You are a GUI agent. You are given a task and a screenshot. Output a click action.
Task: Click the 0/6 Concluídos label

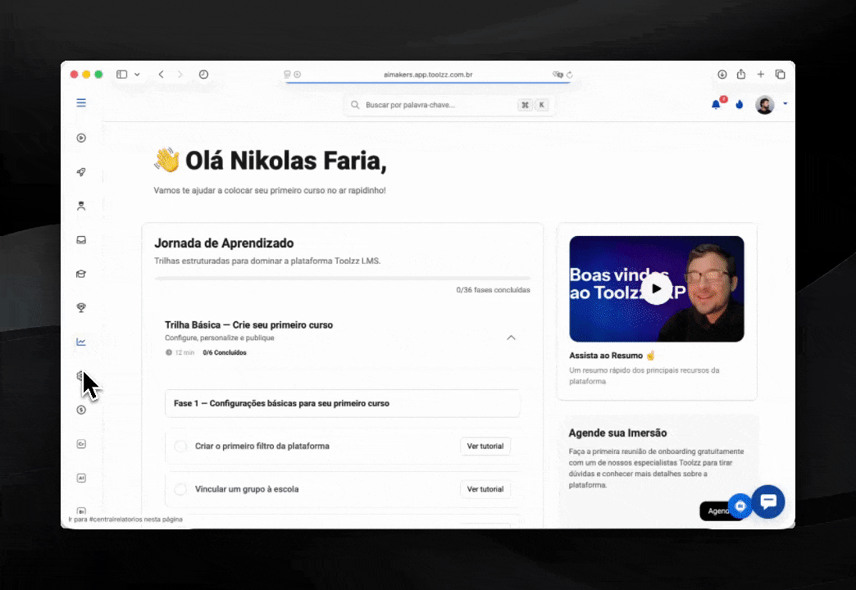[225, 352]
